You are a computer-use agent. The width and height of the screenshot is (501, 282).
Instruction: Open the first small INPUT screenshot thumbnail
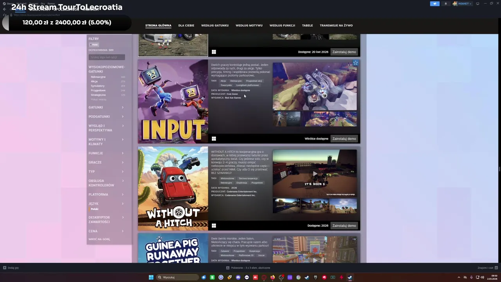tap(287, 119)
